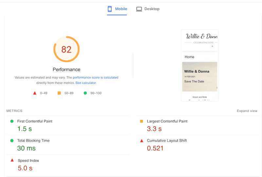Click the 0–49 legend range text
Viewport: 262px width, 177px height.
(x=44, y=93)
